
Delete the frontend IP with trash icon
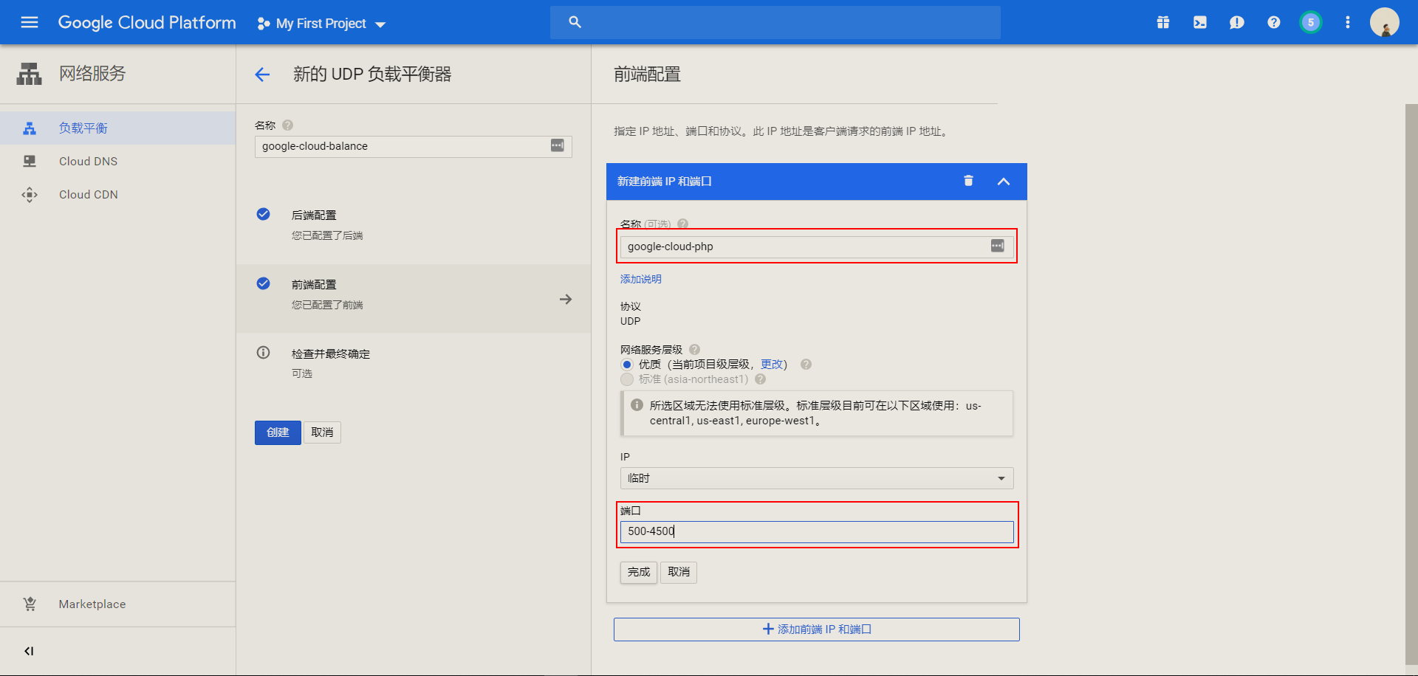(968, 181)
